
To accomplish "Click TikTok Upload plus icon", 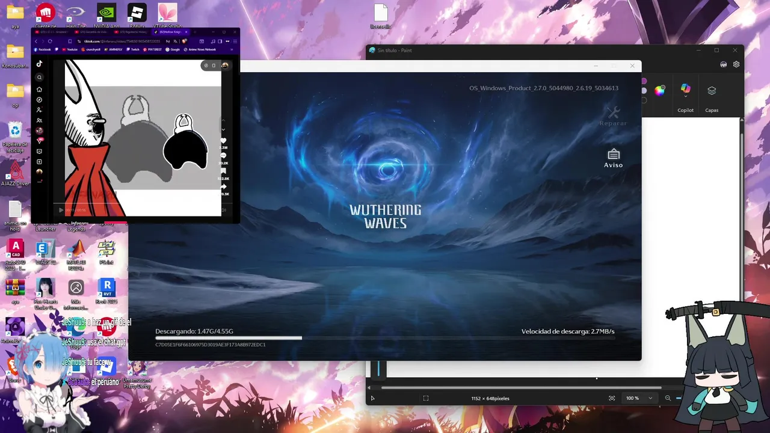I will pyautogui.click(x=39, y=162).
